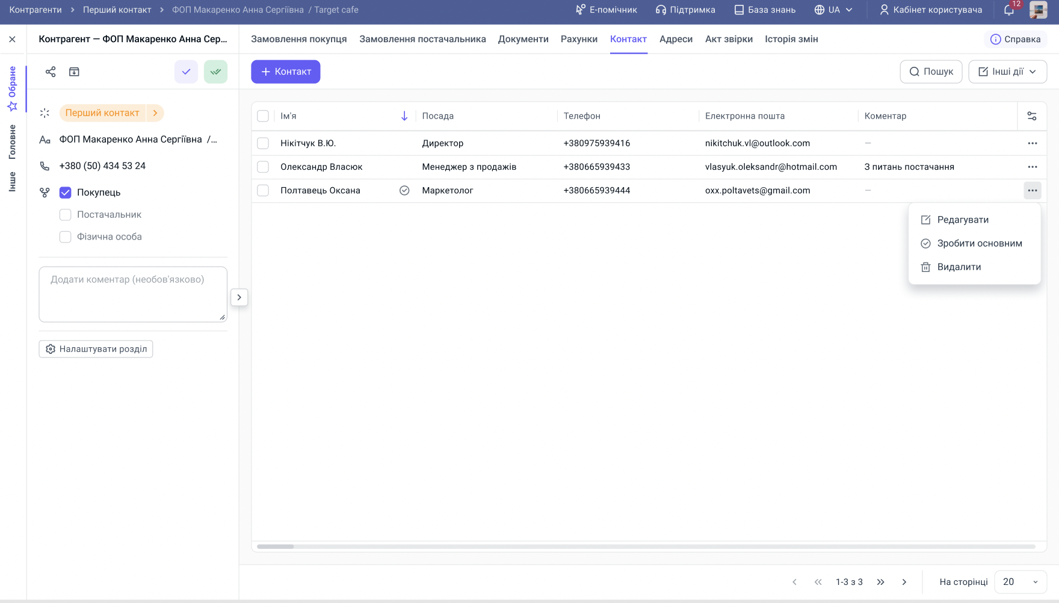Click into the comment text field
Viewport: 1059px width, 603px height.
pos(133,294)
